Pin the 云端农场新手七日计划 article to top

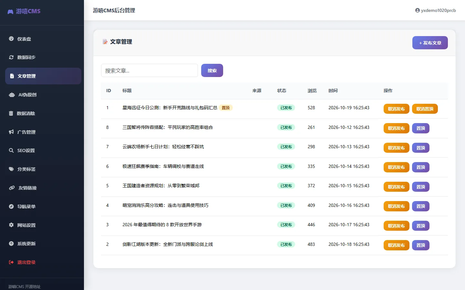pos(421,148)
